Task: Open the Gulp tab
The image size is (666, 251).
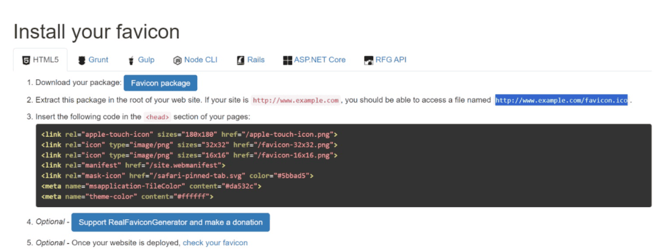Action: click(141, 60)
